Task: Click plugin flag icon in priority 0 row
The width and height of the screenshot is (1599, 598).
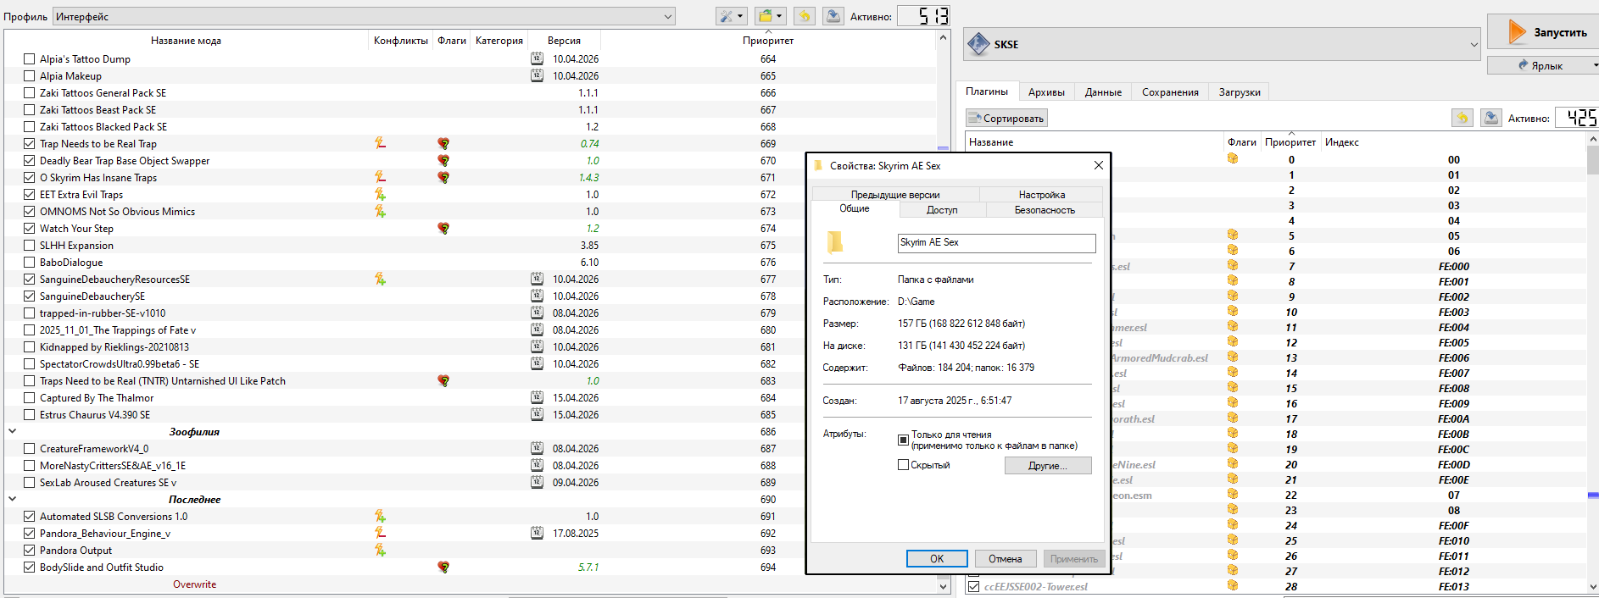Action: pyautogui.click(x=1233, y=158)
